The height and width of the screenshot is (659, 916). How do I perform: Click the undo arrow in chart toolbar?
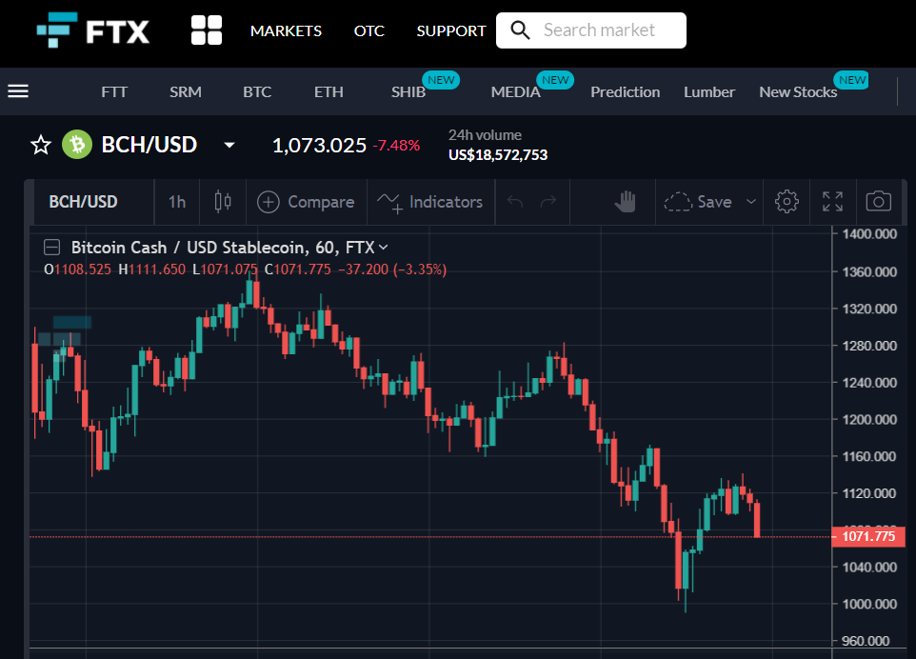[515, 202]
